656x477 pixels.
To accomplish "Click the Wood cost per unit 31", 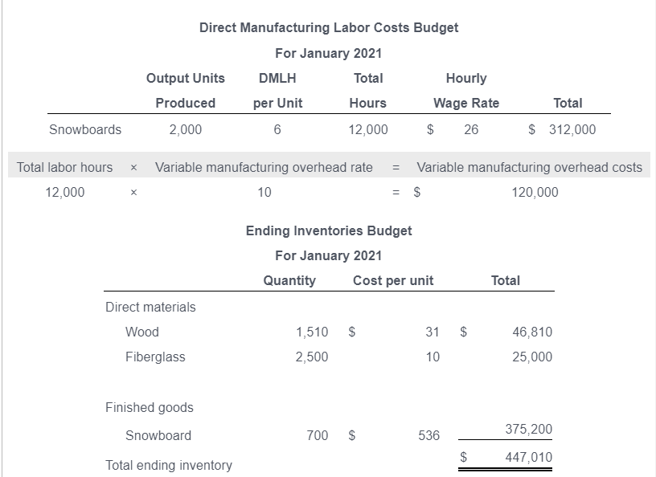I will [433, 332].
